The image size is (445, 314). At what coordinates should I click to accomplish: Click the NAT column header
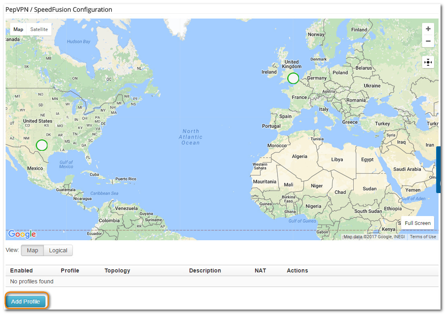tap(260, 270)
